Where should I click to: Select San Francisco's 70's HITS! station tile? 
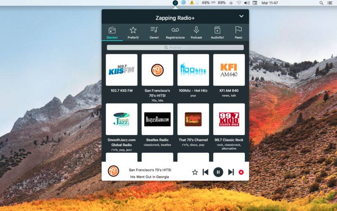click(157, 70)
